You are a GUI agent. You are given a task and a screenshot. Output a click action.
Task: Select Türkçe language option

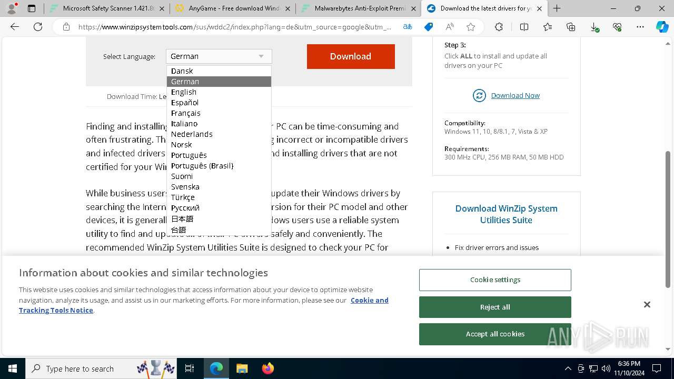219,197
